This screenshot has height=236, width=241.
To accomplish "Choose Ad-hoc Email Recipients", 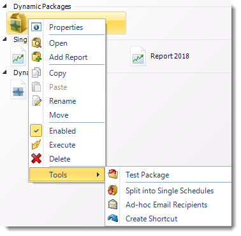I will [x=166, y=205].
